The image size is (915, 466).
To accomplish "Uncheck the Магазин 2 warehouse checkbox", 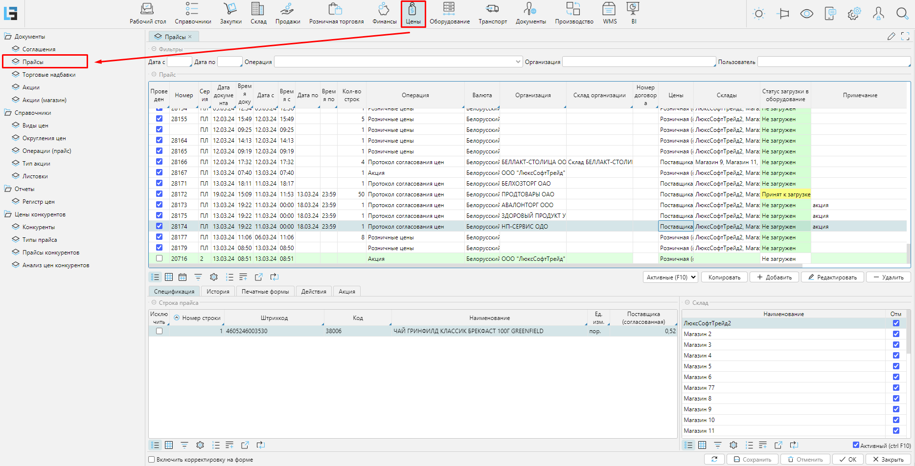I will click(x=896, y=334).
